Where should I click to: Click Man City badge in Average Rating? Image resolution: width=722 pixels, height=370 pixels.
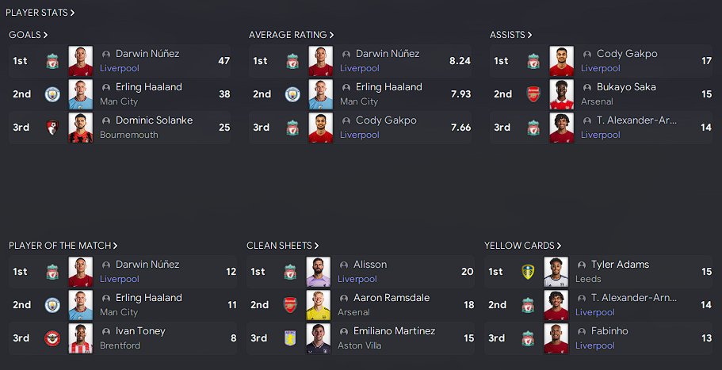pyautogui.click(x=292, y=94)
